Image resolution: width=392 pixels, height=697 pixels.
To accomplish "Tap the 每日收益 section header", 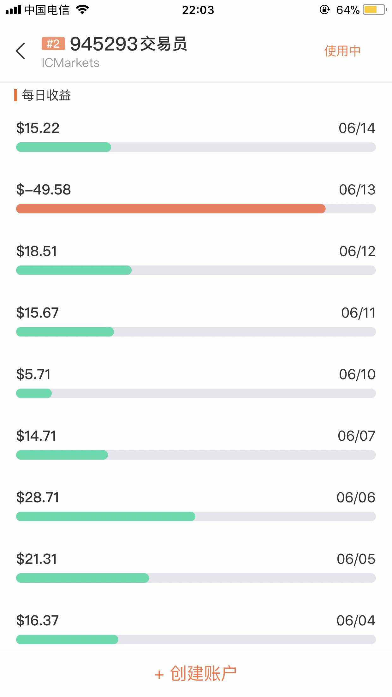I will pyautogui.click(x=46, y=95).
